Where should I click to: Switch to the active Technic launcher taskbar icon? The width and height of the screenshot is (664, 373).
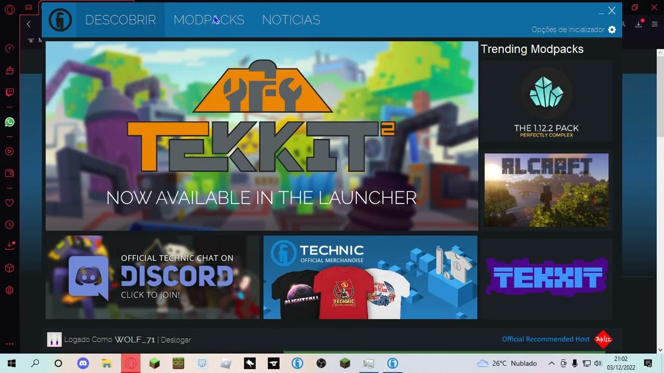point(392,363)
